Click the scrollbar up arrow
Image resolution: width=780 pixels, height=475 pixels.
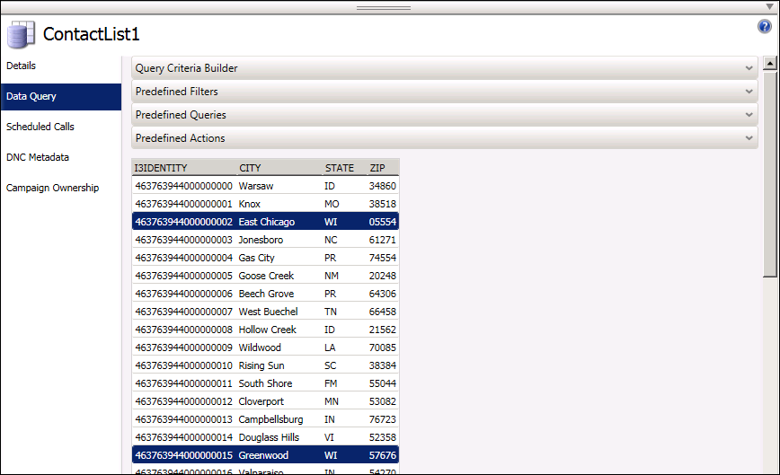(769, 64)
